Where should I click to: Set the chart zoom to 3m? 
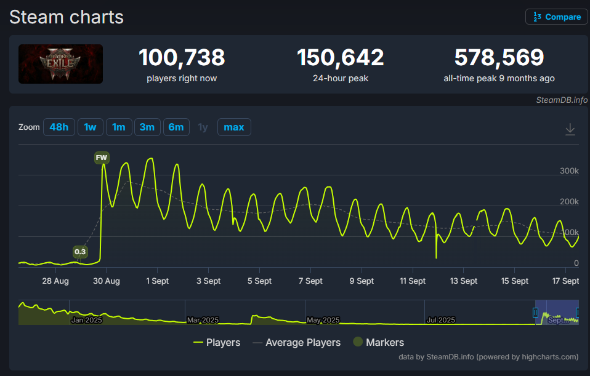147,127
